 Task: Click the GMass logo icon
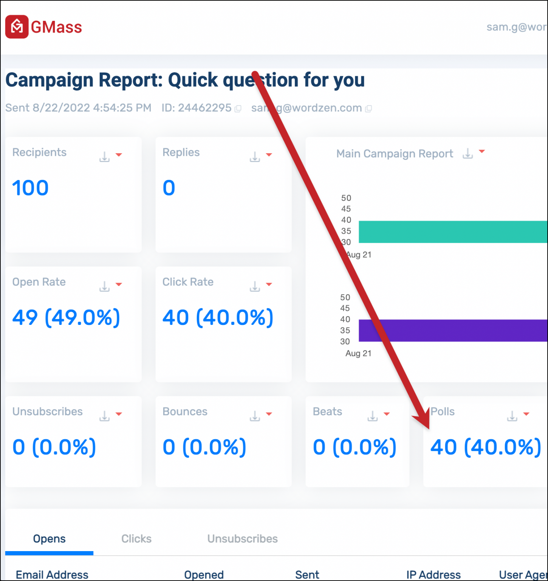click(16, 26)
